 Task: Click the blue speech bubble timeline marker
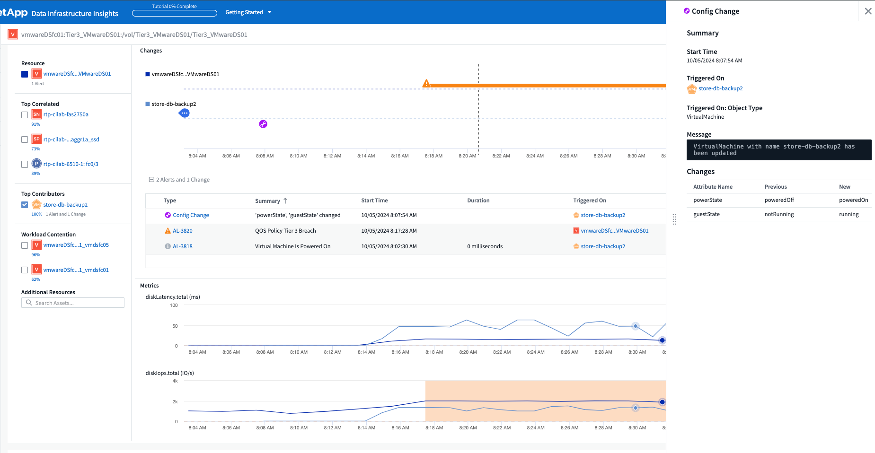(x=185, y=113)
